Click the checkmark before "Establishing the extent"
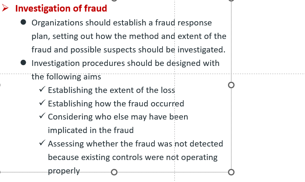This screenshot has width=305, height=182. coord(42,89)
